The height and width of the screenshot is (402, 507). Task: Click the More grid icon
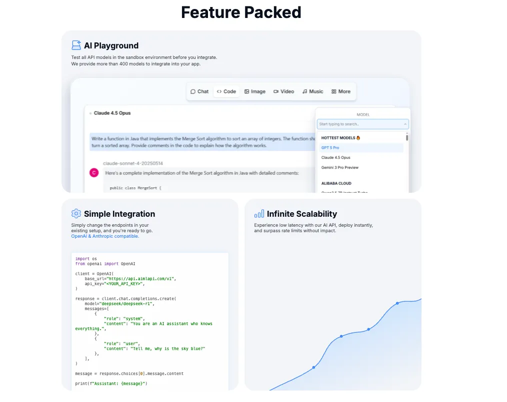click(x=333, y=91)
